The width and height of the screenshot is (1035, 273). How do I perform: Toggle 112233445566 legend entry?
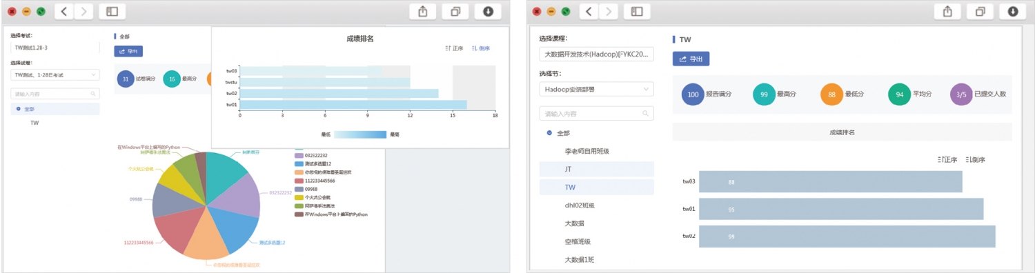[x=315, y=181]
